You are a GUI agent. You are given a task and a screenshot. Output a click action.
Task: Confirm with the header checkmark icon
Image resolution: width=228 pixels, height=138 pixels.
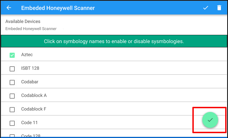(206, 8)
